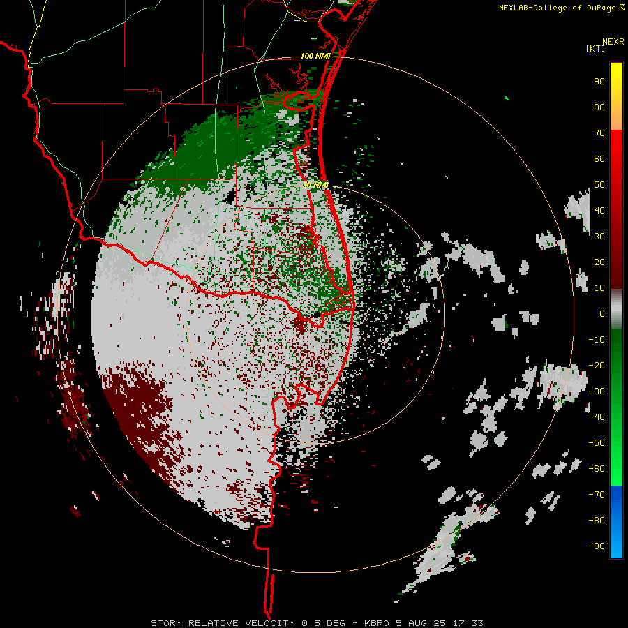Viewport: 628px width, 628px height.
Task: Click the 100 NMI range ring label
Action: 315,56
